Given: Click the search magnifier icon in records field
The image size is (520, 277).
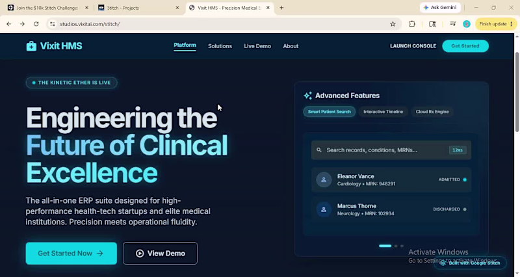Looking at the screenshot, I should pos(319,150).
